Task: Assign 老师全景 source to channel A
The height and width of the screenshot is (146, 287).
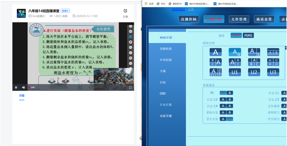Action: (x=223, y=113)
